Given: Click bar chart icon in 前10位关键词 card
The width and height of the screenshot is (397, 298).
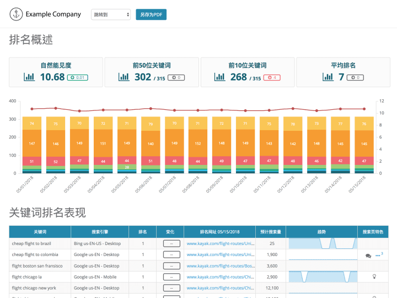Looking at the screenshot, I should [x=219, y=77].
